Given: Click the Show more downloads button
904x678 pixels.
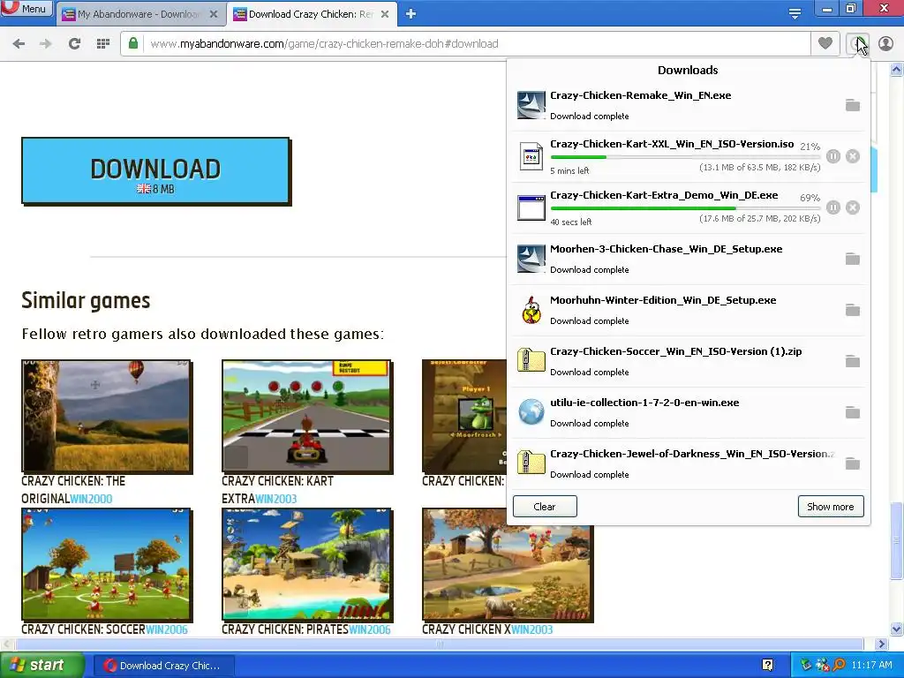Looking at the screenshot, I should point(831,506).
